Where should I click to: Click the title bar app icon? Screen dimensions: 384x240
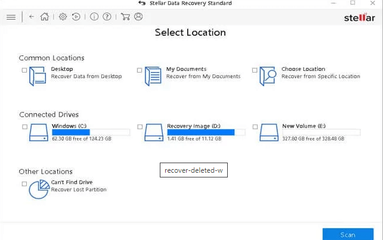coord(142,3)
